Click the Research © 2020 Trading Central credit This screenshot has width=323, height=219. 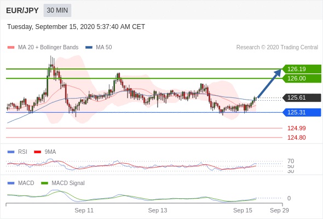[x=277, y=48]
